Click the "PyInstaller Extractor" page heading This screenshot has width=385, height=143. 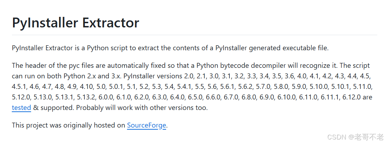(x=75, y=23)
